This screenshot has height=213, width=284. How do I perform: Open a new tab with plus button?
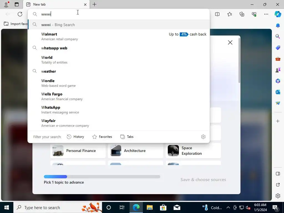(x=94, y=4)
